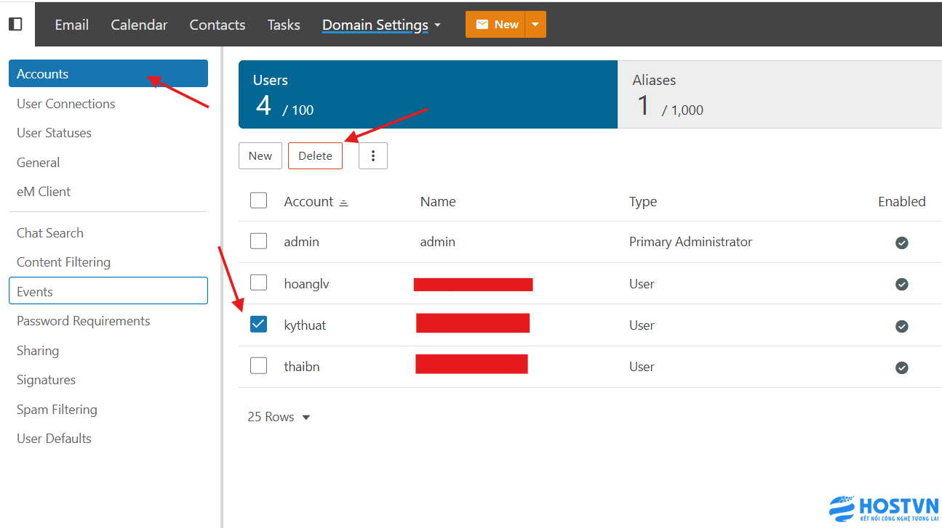This screenshot has width=942, height=528.
Task: Expand the orange New button dropdown arrow
Action: (x=535, y=25)
